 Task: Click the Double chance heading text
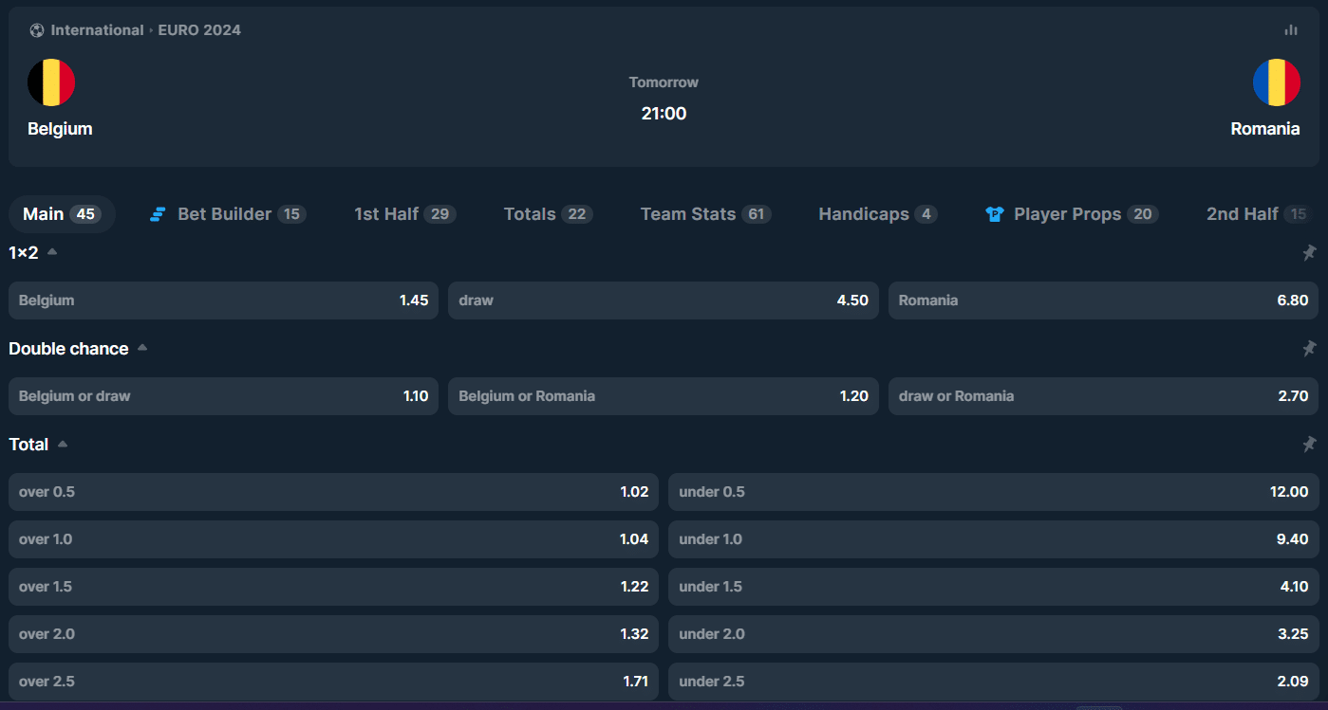[68, 349]
